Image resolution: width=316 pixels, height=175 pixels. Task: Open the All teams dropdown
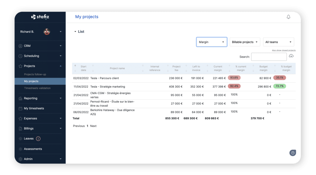pos(279,42)
